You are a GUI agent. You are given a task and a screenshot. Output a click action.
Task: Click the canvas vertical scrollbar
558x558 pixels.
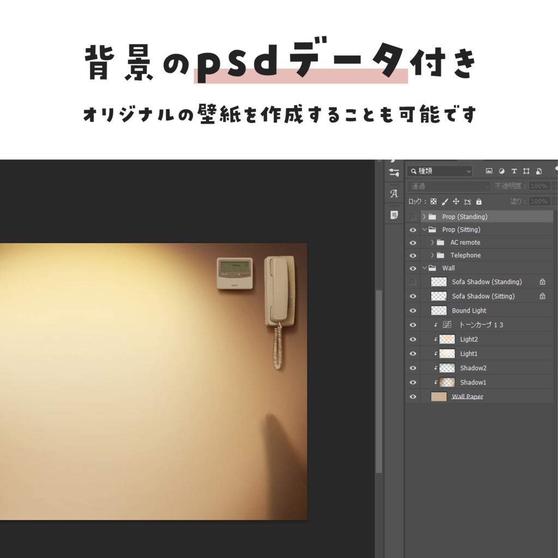[x=379, y=381]
